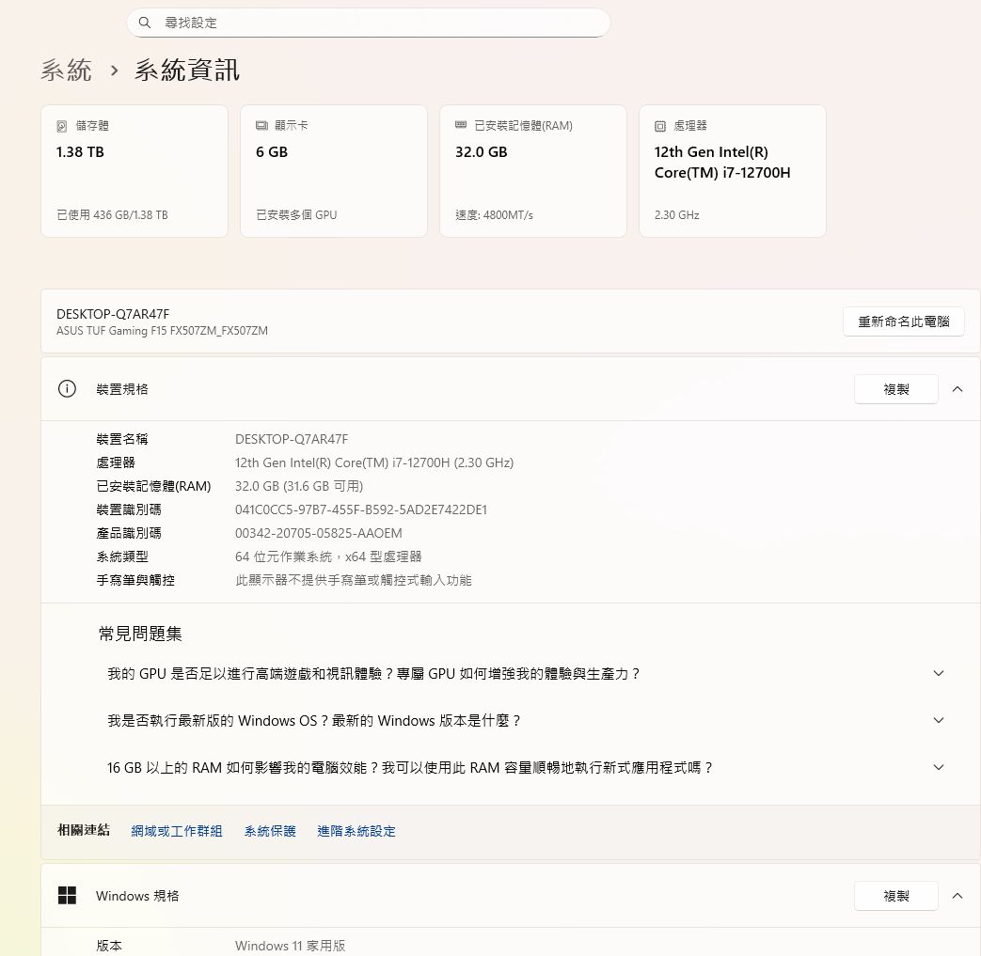Click 重新命名此電腦 button

[903, 321]
